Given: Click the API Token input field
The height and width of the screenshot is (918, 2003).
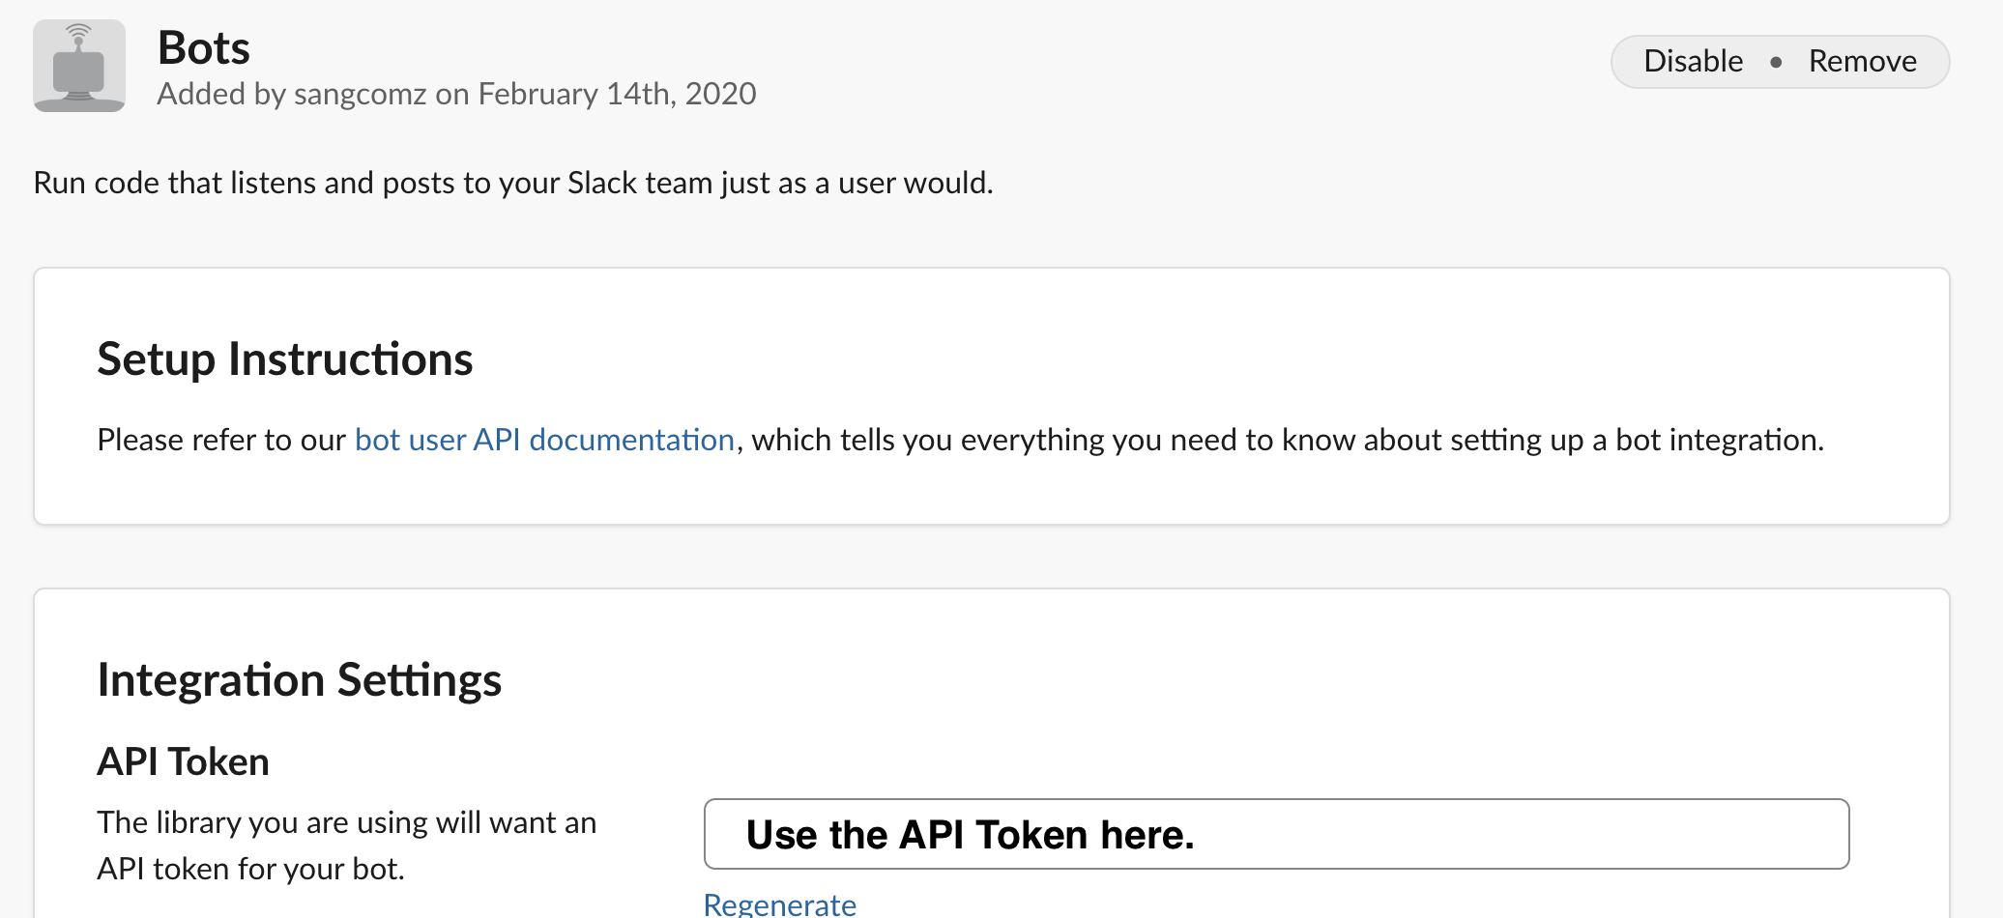Looking at the screenshot, I should coord(1276,834).
